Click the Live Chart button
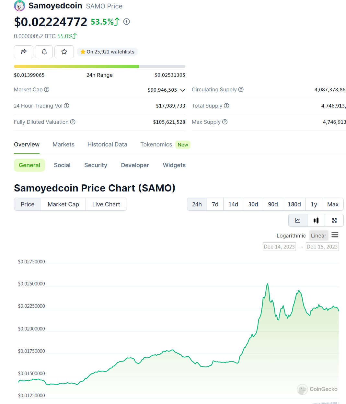This screenshot has height=404, width=346. 106,204
